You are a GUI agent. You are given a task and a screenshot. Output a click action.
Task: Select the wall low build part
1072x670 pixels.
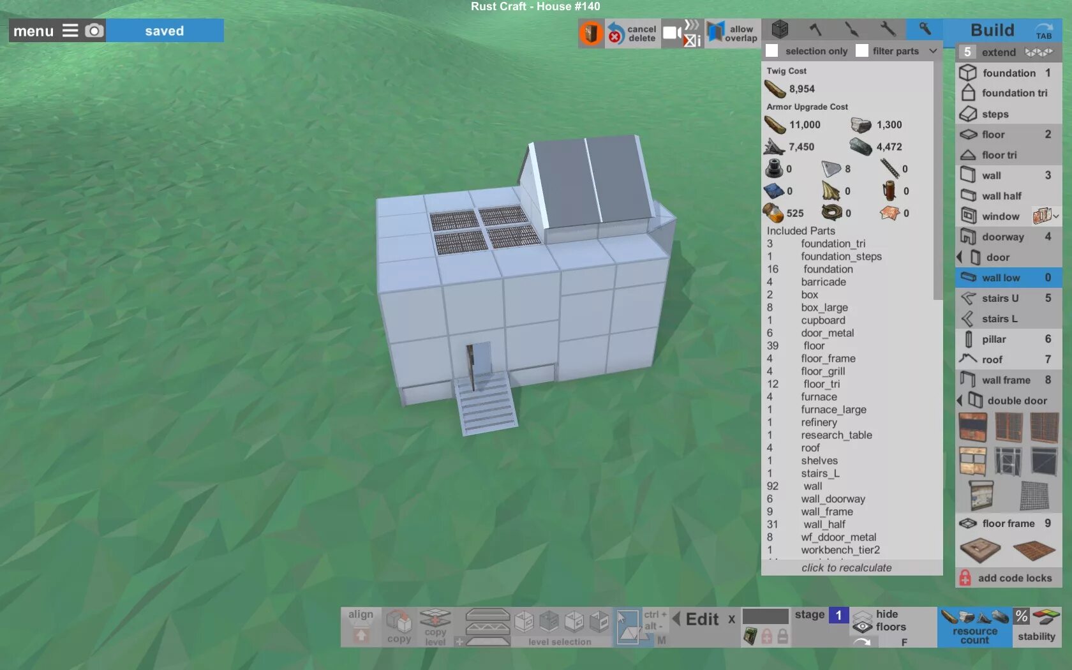[x=1008, y=278]
